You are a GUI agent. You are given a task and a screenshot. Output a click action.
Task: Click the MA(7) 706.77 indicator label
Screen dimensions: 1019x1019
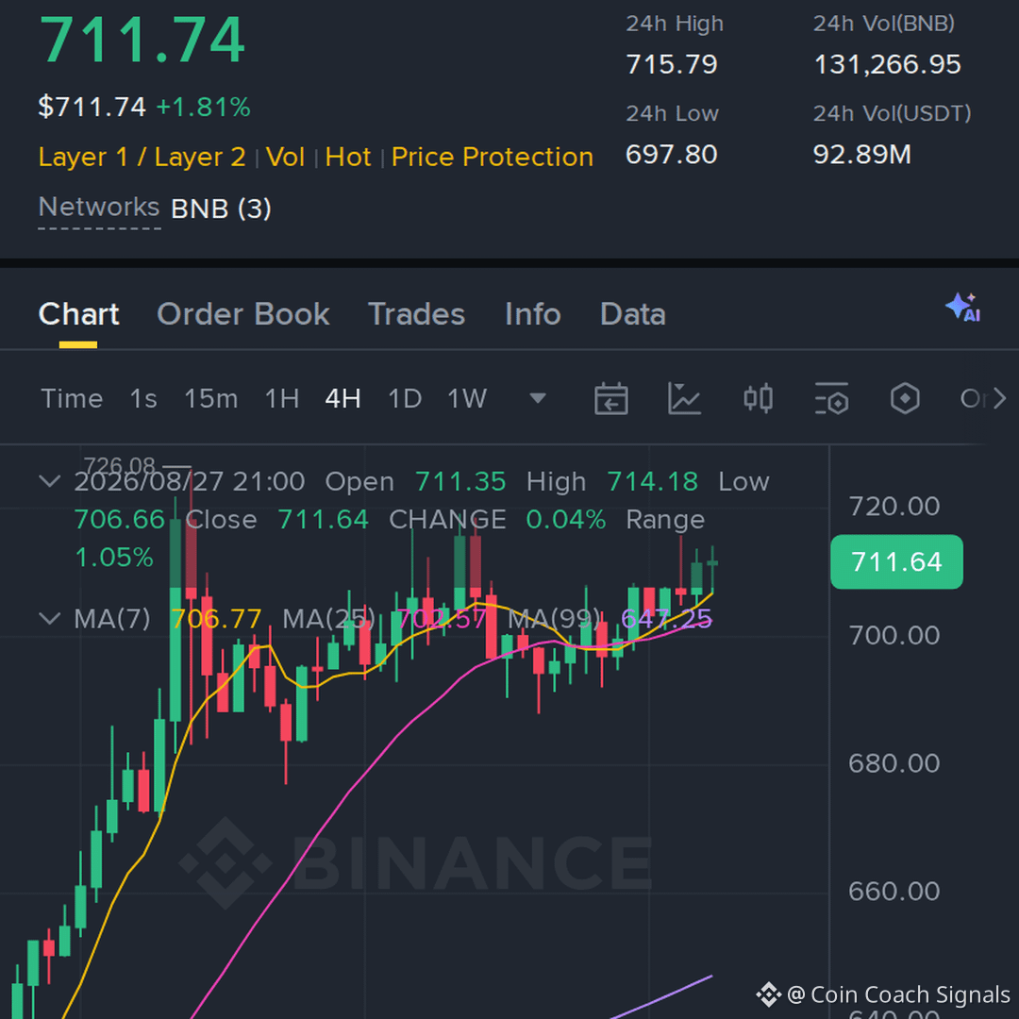point(168,619)
